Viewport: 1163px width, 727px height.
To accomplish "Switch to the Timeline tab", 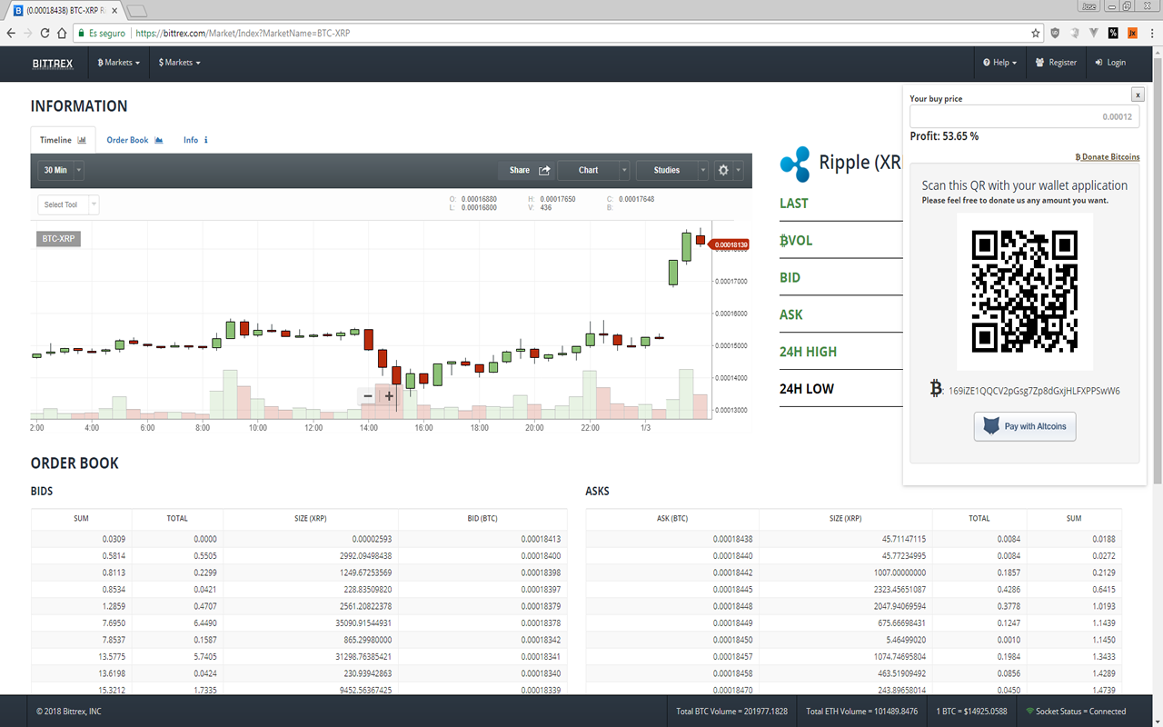I will (63, 140).
